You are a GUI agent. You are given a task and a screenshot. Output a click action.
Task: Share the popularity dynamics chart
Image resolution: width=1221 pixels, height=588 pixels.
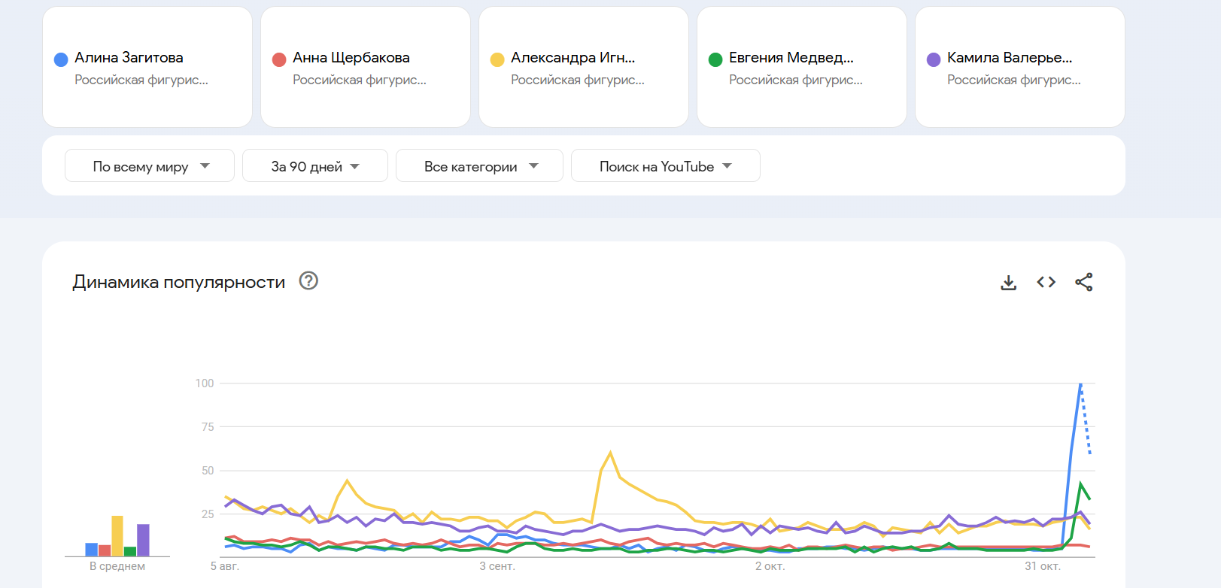[1083, 282]
